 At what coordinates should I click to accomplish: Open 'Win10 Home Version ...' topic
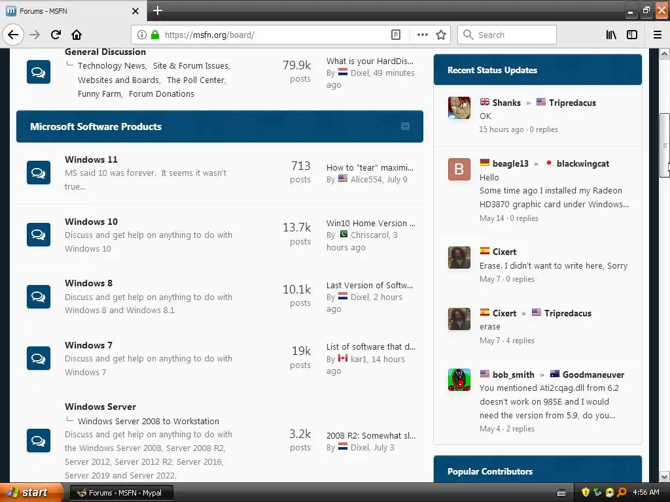point(370,224)
